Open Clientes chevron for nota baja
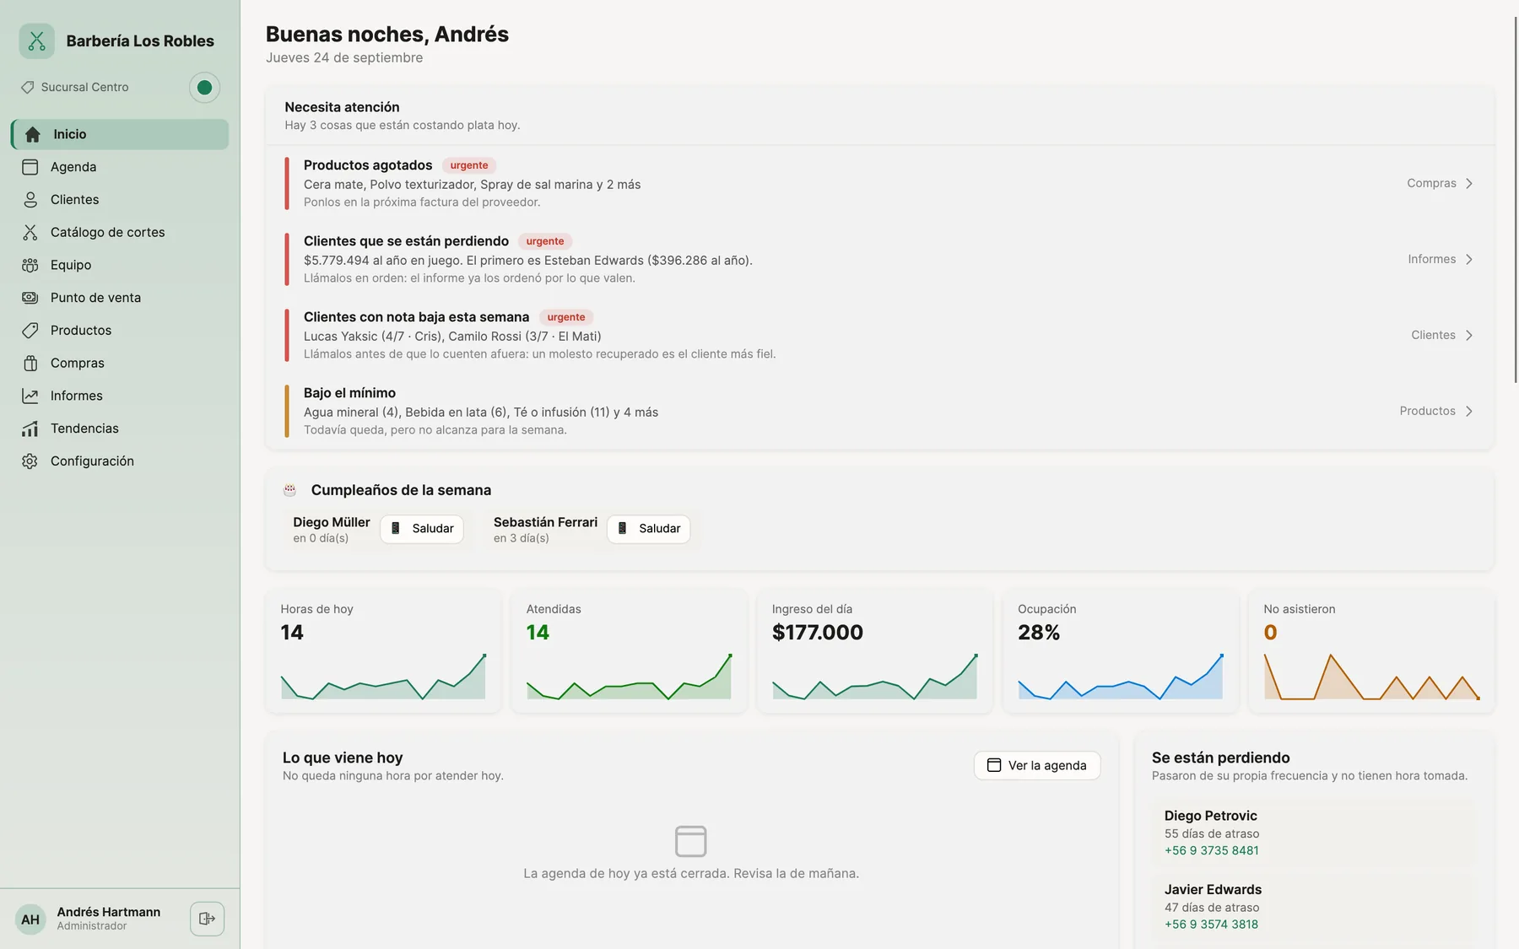 click(1469, 336)
